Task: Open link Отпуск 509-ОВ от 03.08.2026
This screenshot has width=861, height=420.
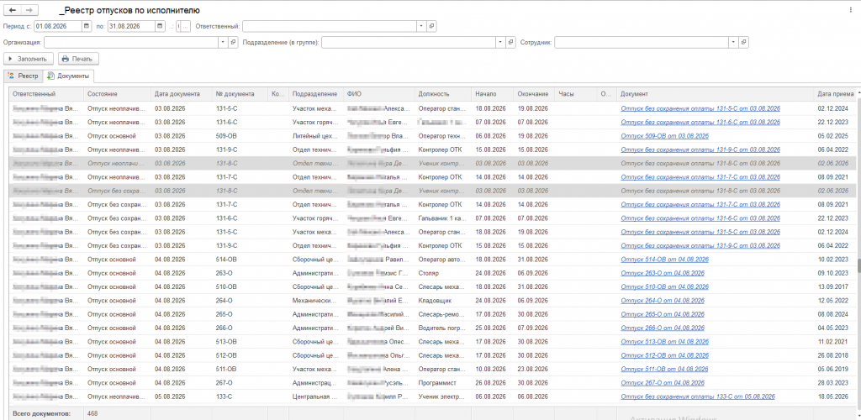Action: click(664, 136)
